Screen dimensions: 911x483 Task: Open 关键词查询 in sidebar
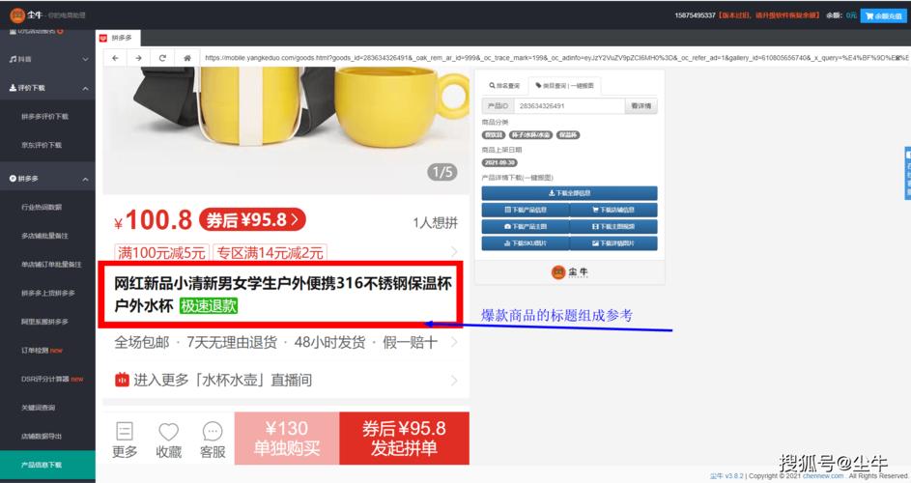(x=38, y=408)
